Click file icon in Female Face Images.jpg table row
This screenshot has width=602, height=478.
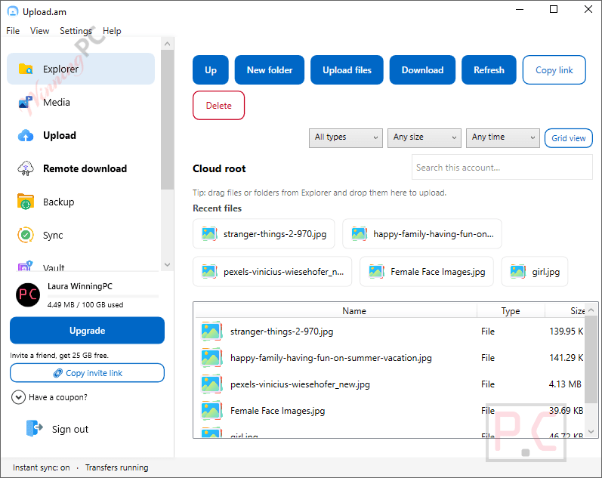(212, 411)
